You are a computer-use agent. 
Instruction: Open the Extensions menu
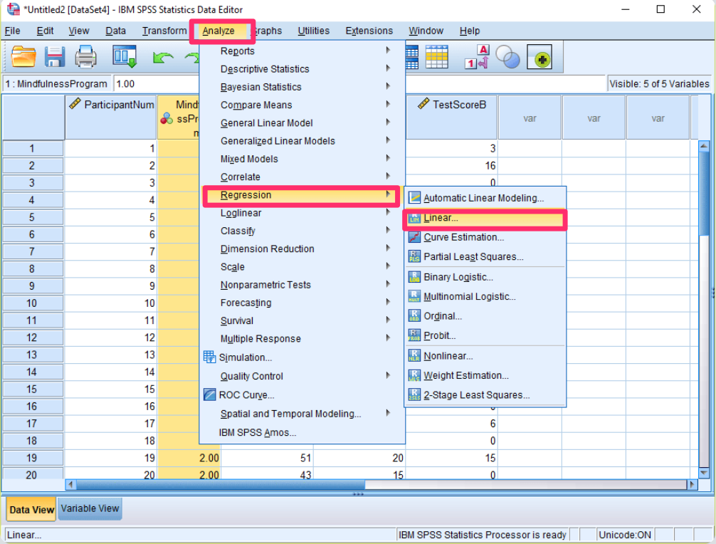click(369, 31)
